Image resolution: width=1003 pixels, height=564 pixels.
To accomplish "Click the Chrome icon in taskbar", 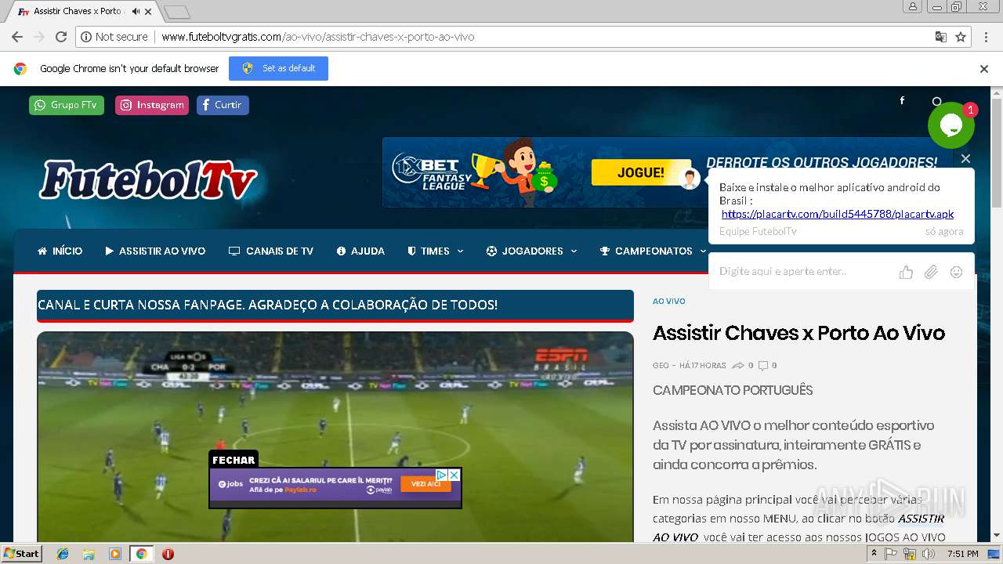I will point(142,554).
